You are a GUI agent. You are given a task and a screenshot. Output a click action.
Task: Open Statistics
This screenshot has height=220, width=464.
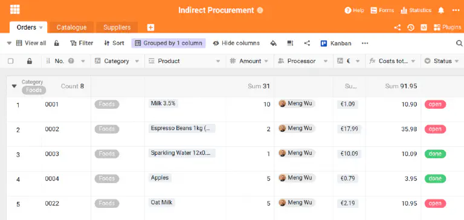pyautogui.click(x=416, y=10)
